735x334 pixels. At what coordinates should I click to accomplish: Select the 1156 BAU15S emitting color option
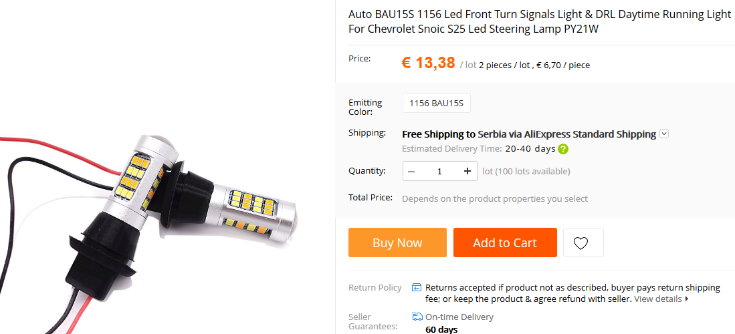pyautogui.click(x=437, y=103)
